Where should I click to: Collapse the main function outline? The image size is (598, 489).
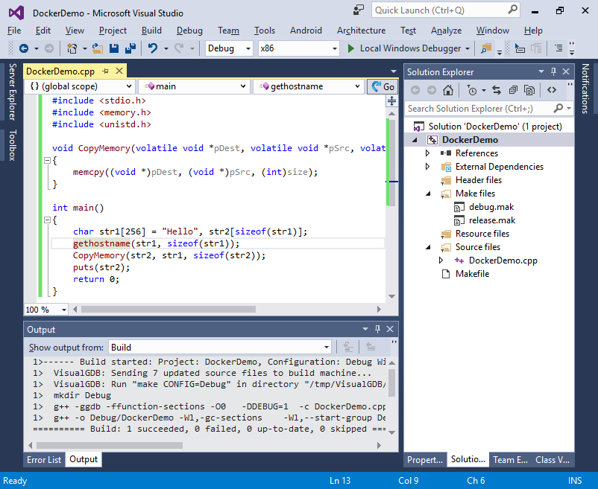click(x=47, y=220)
